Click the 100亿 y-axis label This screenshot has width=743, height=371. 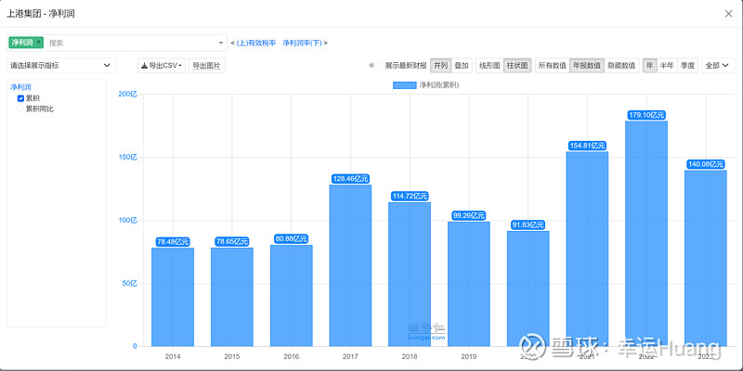[127, 220]
